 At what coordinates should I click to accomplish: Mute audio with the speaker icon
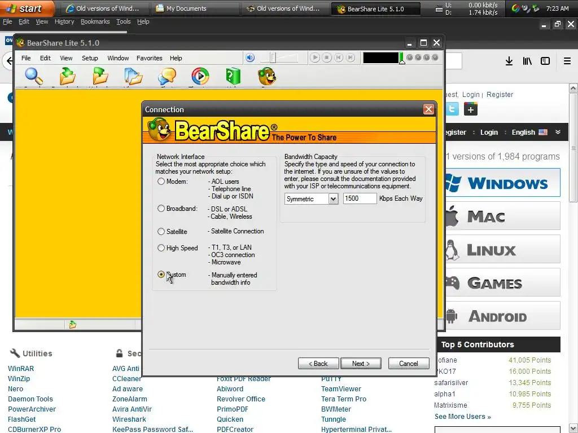click(250, 58)
